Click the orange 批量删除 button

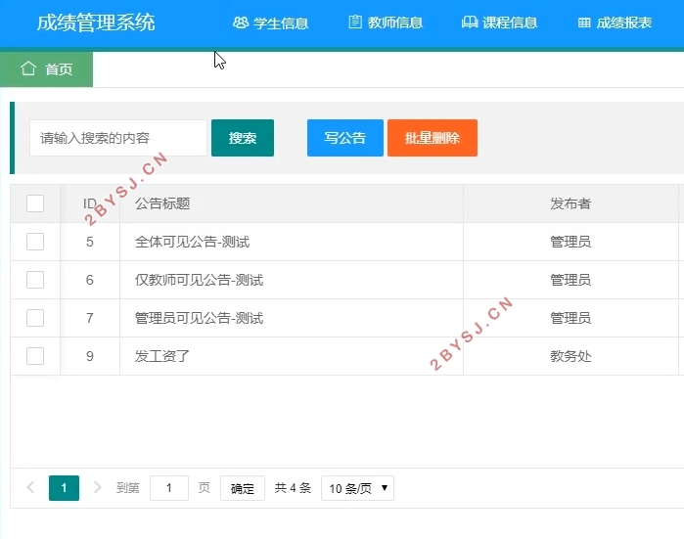pyautogui.click(x=432, y=138)
